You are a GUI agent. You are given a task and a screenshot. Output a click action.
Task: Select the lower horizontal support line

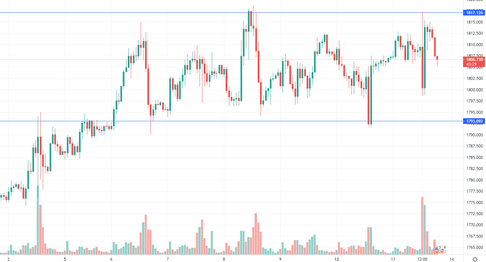[x=232, y=121]
